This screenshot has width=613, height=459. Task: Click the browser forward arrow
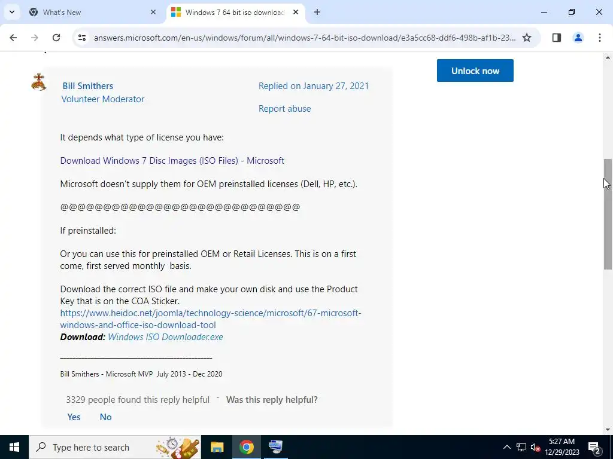click(35, 38)
